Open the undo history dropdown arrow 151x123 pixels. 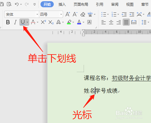point(21,5)
